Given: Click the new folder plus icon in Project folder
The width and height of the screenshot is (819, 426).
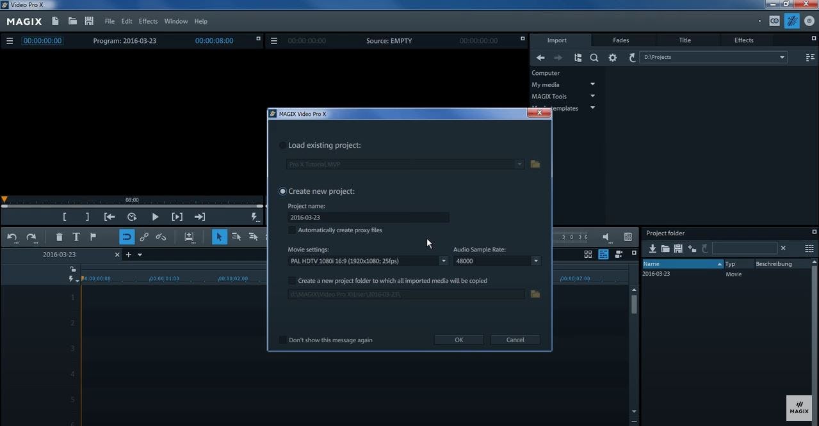Looking at the screenshot, I should pyautogui.click(x=692, y=248).
